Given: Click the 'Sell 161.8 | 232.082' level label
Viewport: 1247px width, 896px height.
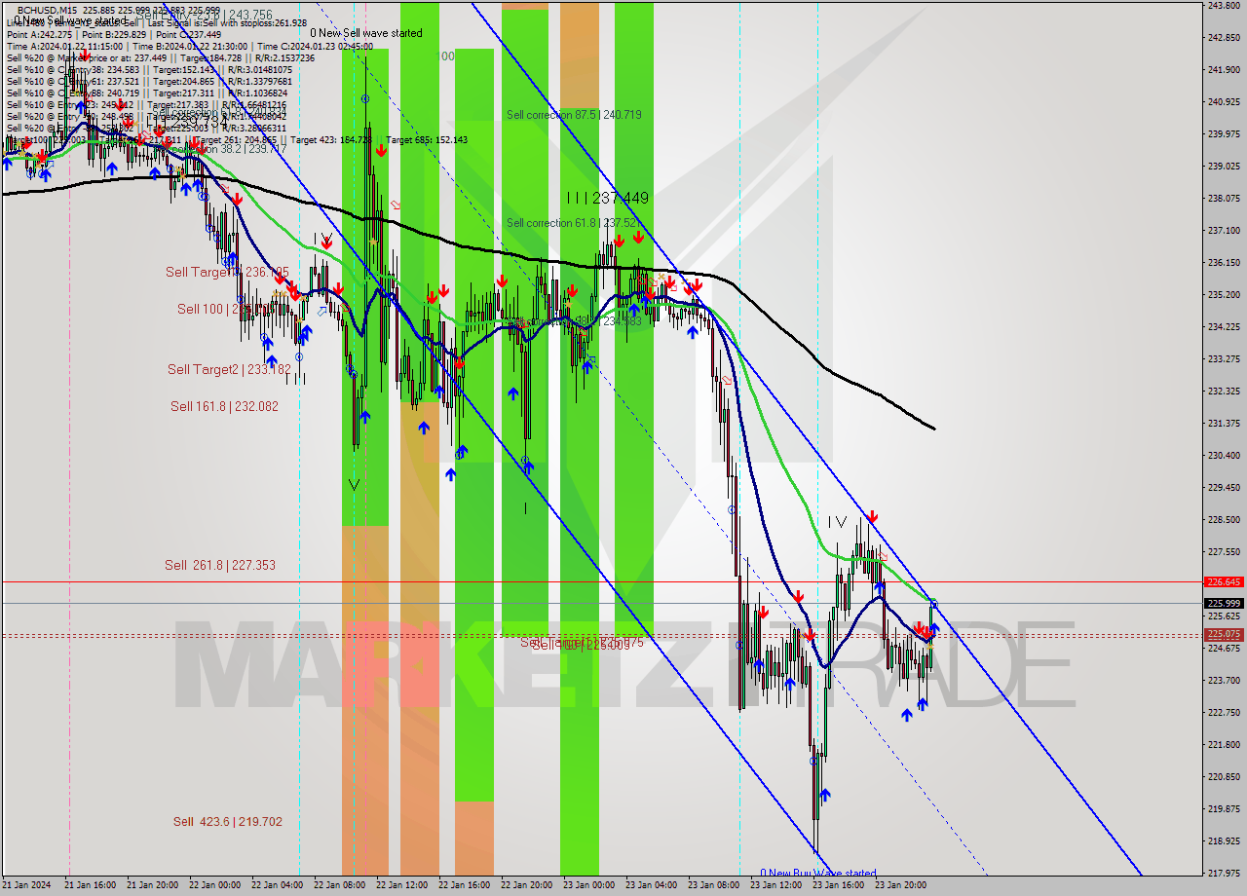Looking at the screenshot, I should pos(224,406).
